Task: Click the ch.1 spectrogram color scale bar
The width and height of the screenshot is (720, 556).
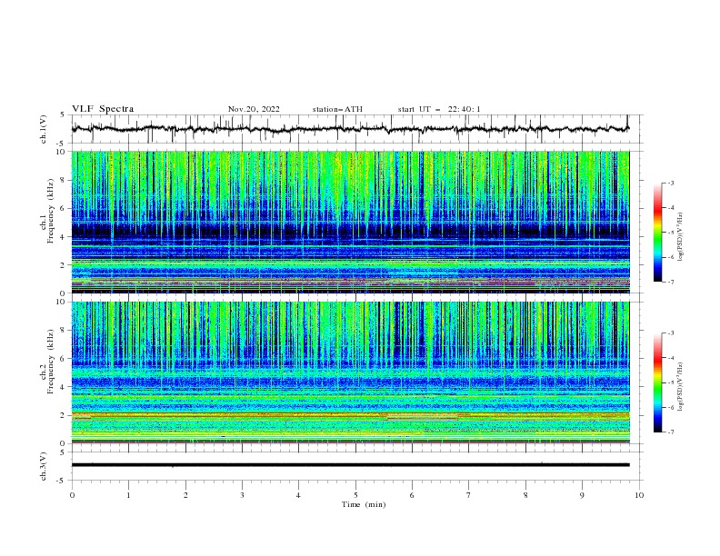Action: (657, 233)
